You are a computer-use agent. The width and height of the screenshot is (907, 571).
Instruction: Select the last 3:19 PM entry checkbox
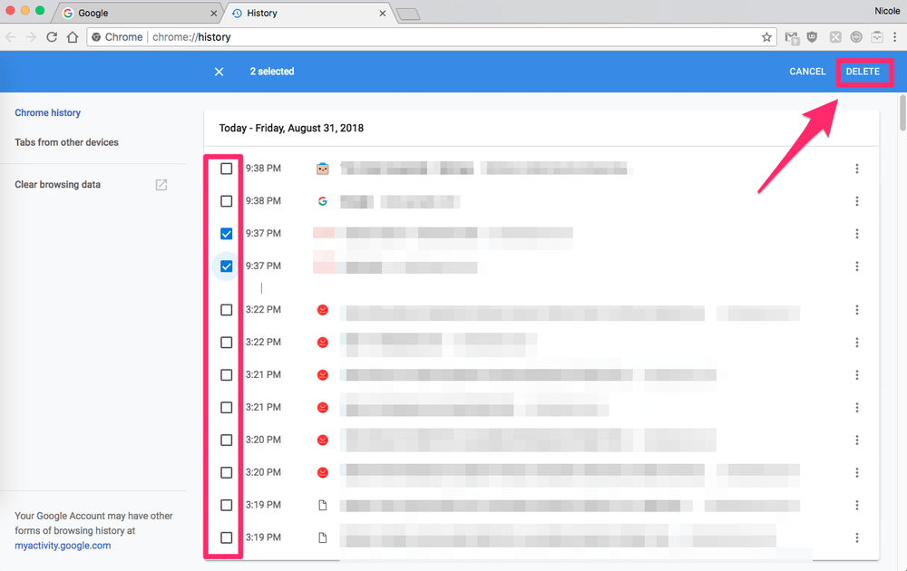click(226, 537)
